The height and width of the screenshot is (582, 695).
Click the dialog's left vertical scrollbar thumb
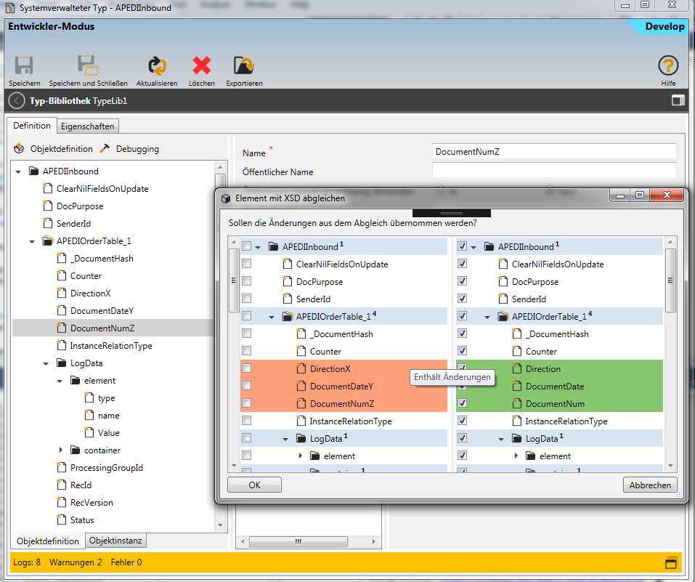coord(234,280)
